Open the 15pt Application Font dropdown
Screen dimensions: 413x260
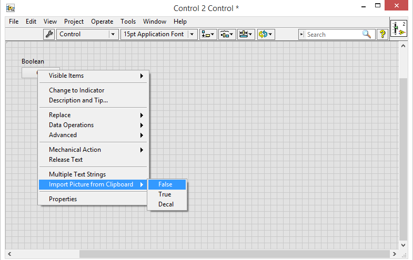coord(159,34)
